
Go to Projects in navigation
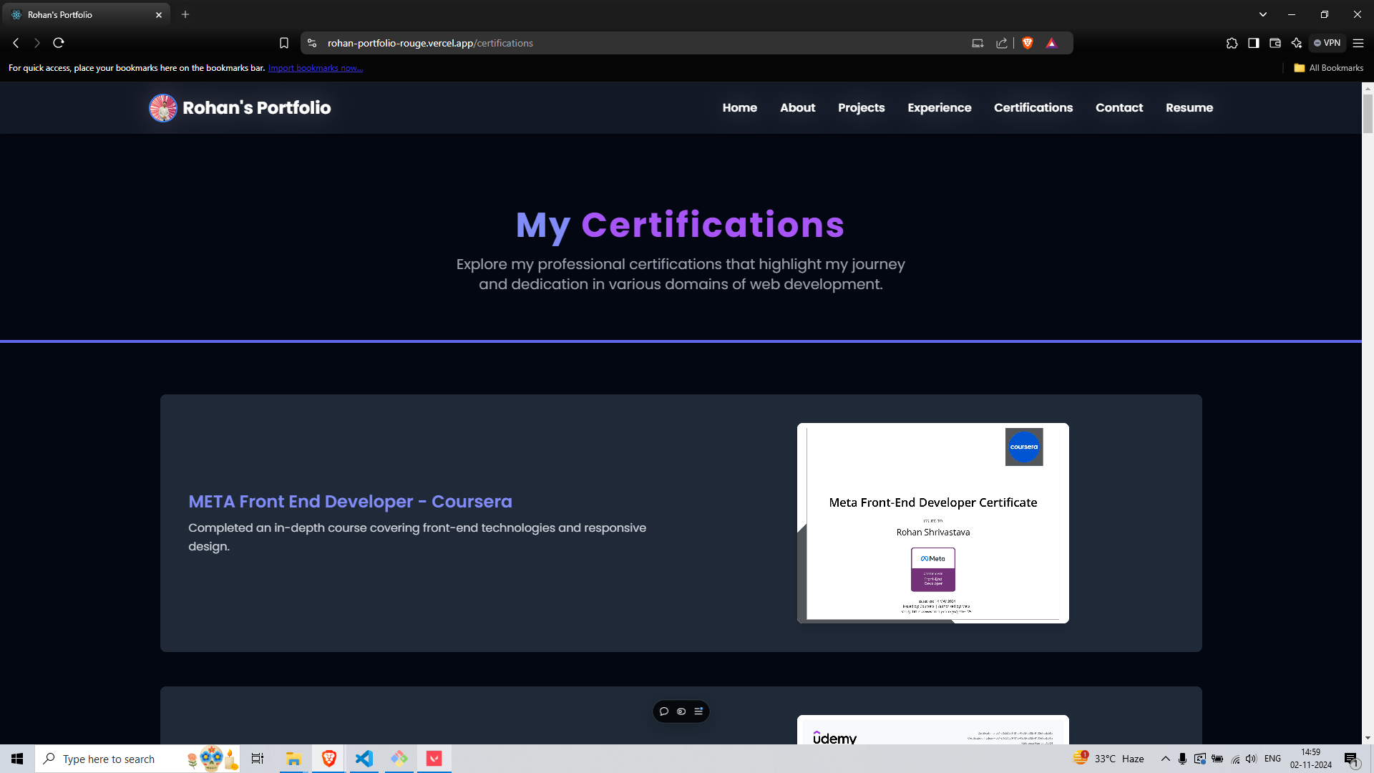pos(861,107)
